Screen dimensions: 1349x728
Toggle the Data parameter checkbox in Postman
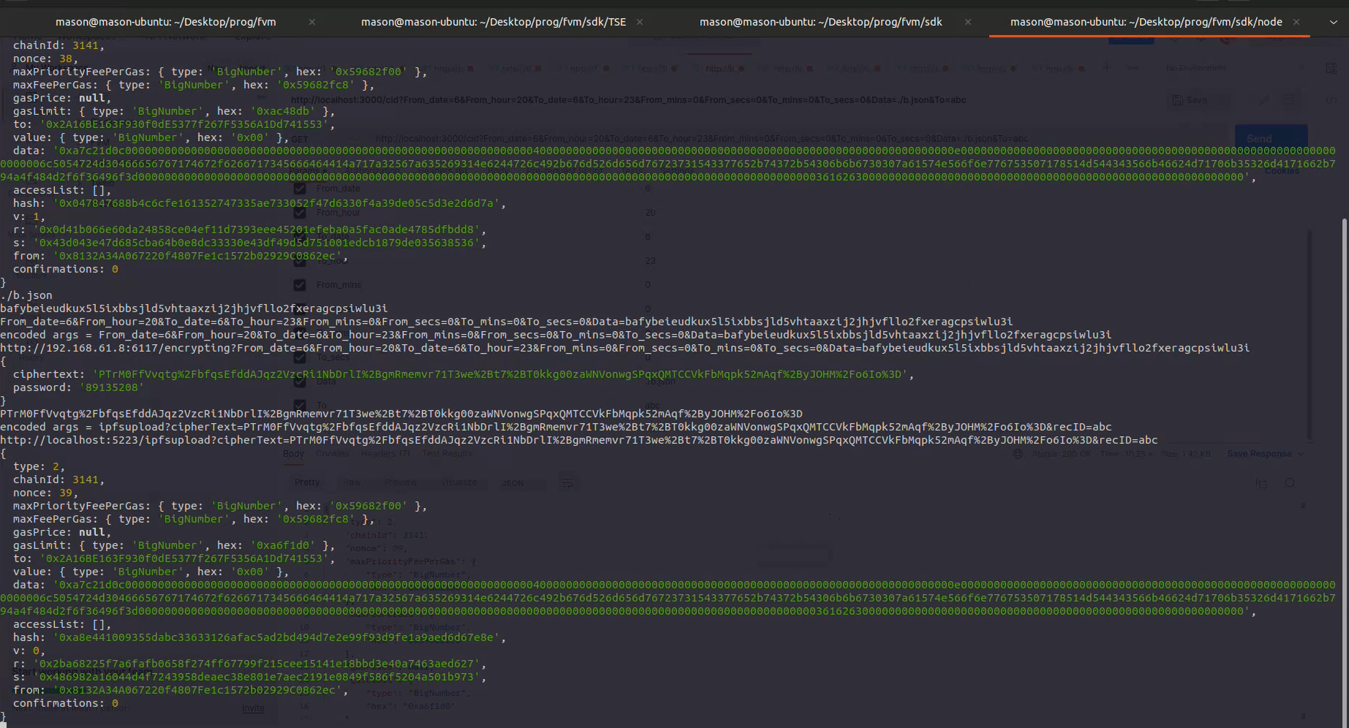(299, 382)
